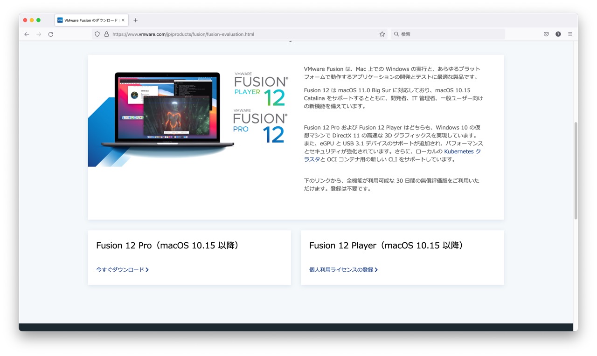Select the VMware Fusion のダウンロード tab
597x356 pixels.
pyautogui.click(x=91, y=20)
